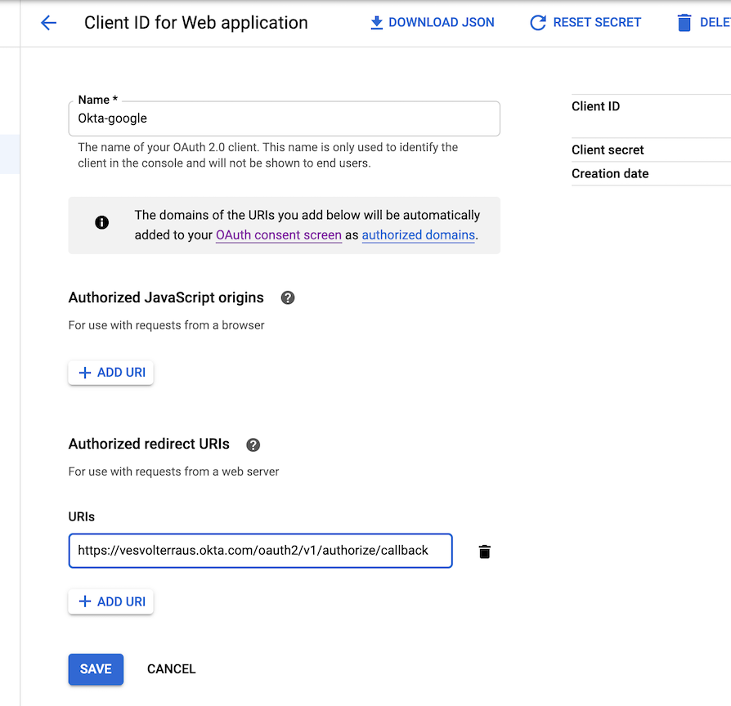Click the refresh icon beside RESET SECRET
The height and width of the screenshot is (706, 731).
(x=538, y=22)
